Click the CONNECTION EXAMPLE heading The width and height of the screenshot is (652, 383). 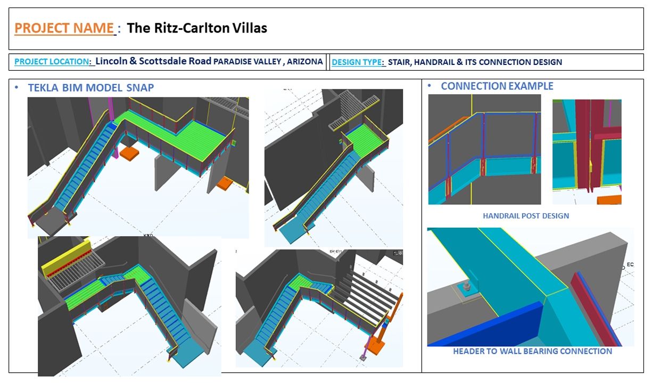[x=497, y=86]
